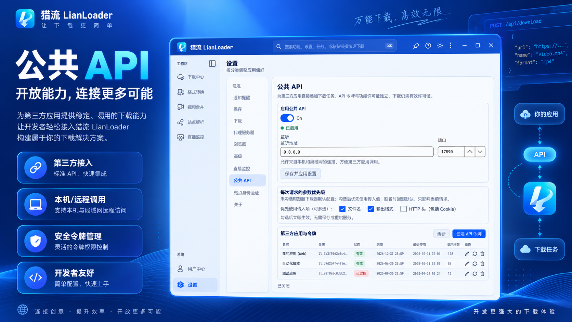Click the 你的应用 button at right

(x=539, y=114)
